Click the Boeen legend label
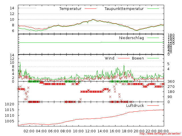This screenshot has width=182, height=136. pyautogui.click(x=138, y=58)
